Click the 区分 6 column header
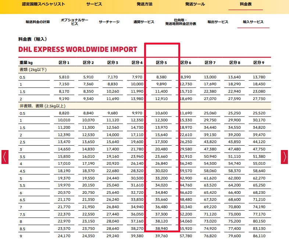 click(x=186, y=63)
